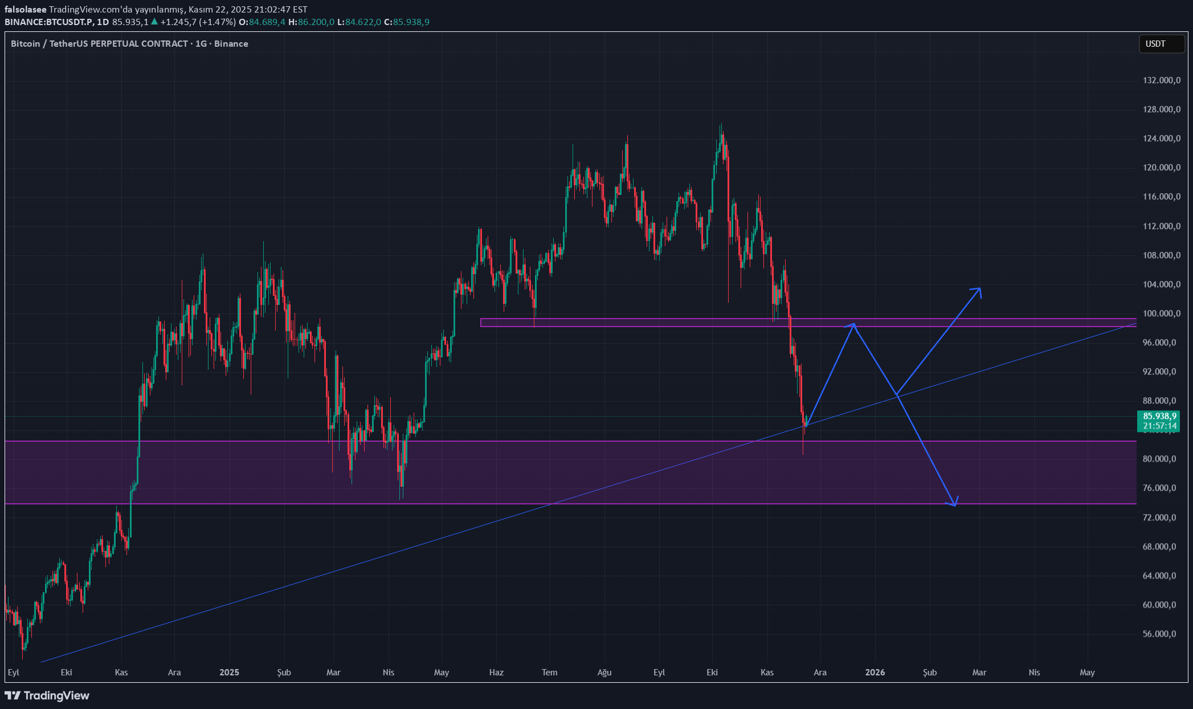Click the green up-triangle price change indicator

coord(154,22)
